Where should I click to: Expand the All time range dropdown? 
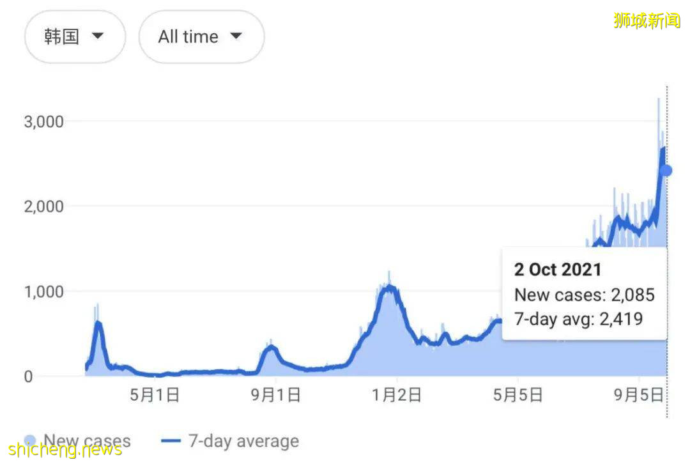tap(201, 36)
